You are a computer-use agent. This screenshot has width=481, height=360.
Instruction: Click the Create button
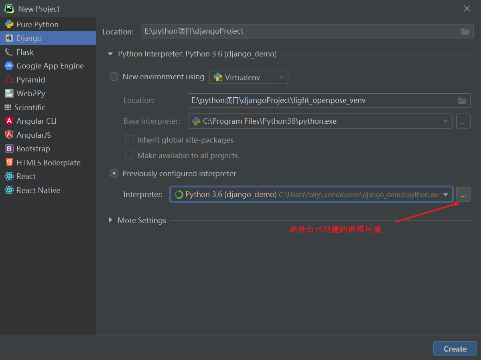[x=455, y=348]
